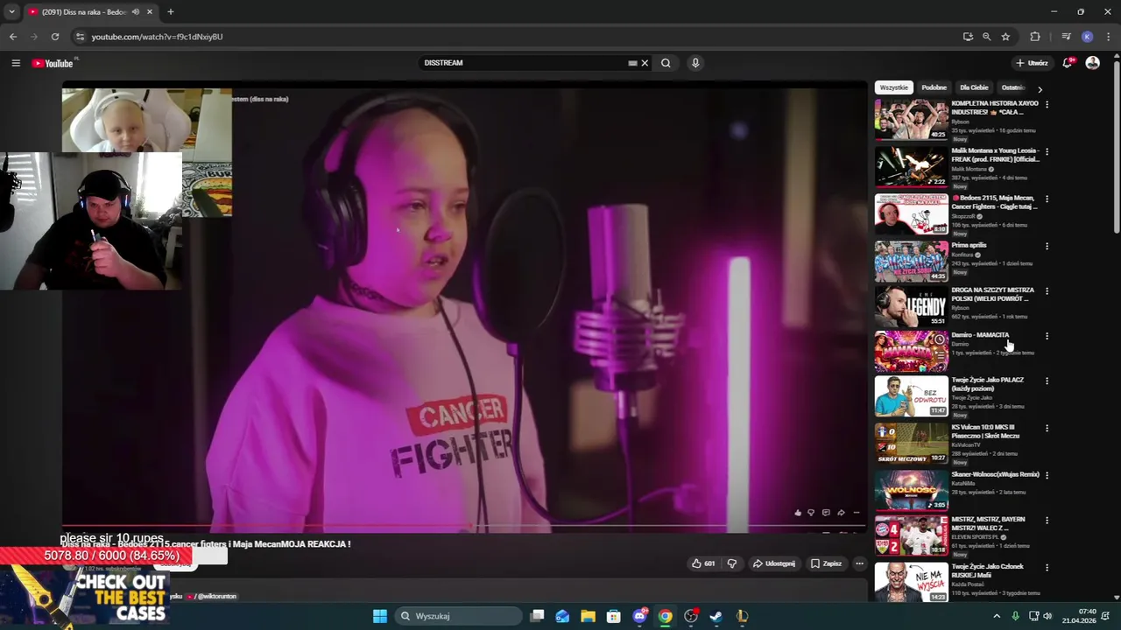Viewport: 1121px width, 630px height.
Task: Open a new tab with plus button
Action: 171,12
